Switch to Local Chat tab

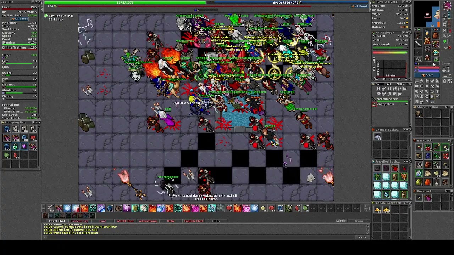coord(57,221)
